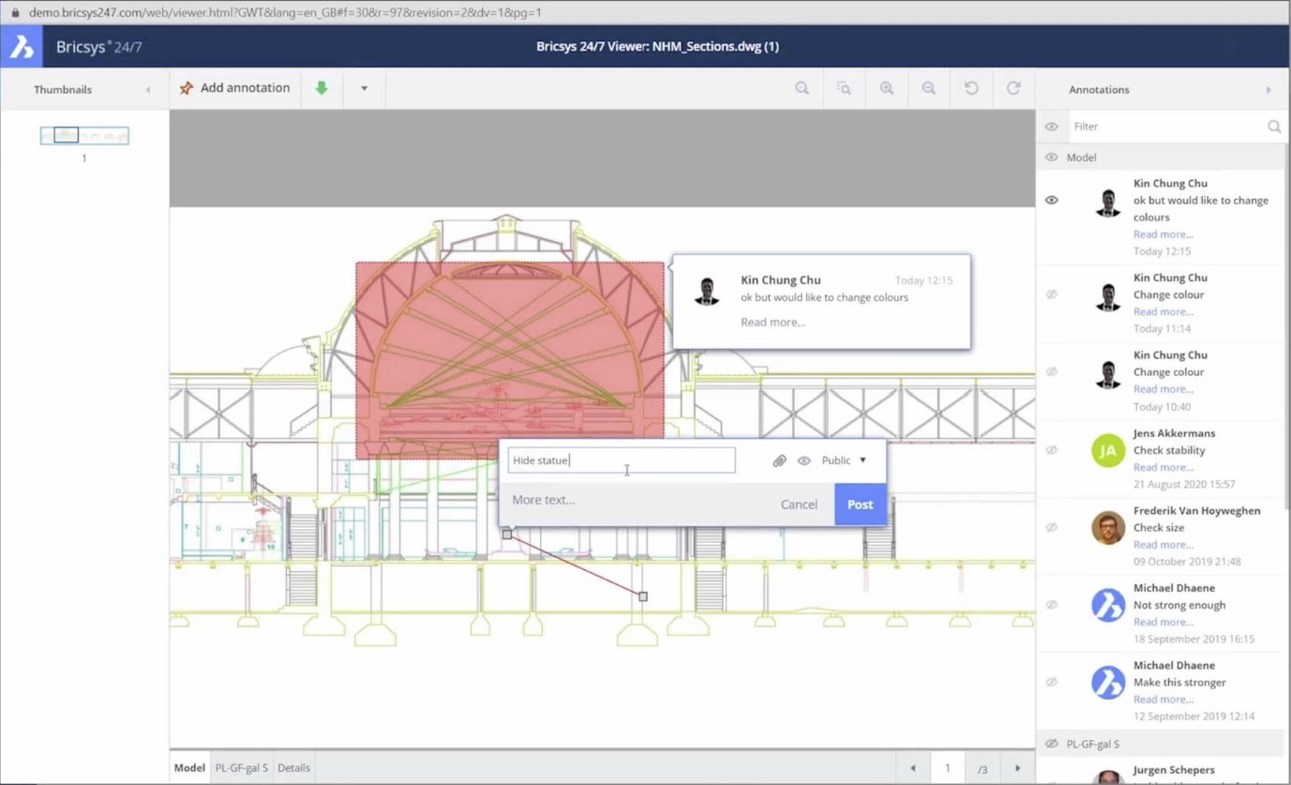Image resolution: width=1291 pixels, height=785 pixels.
Task: Show the Make this stronger annotation
Action: click(x=1052, y=682)
